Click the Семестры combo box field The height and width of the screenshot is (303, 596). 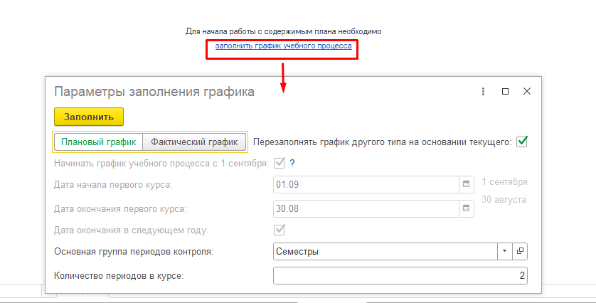click(384, 252)
